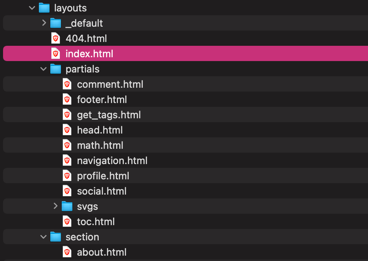Click the Brave icon next to comment.html
Screen dimensions: 368x261
coord(67,84)
